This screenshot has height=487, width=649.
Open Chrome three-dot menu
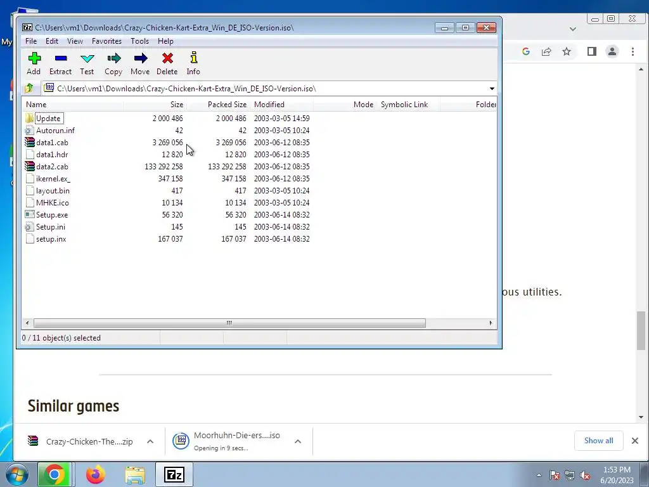pyautogui.click(x=633, y=51)
